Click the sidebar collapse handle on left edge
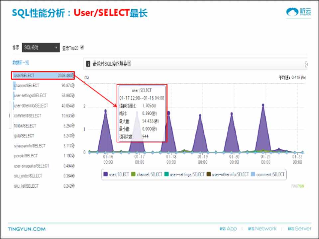The height and width of the screenshot is (239, 319). point(10,116)
